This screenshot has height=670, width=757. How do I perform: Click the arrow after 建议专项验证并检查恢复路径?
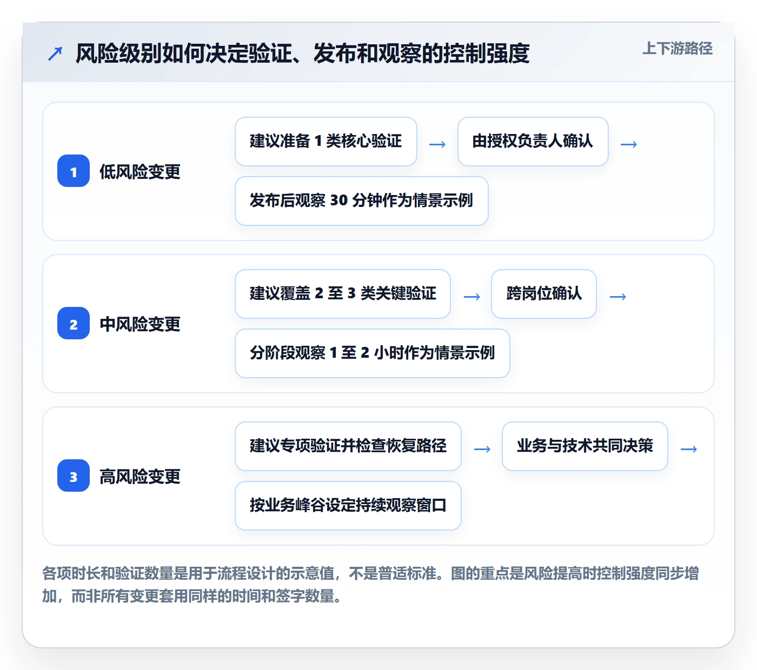482,449
